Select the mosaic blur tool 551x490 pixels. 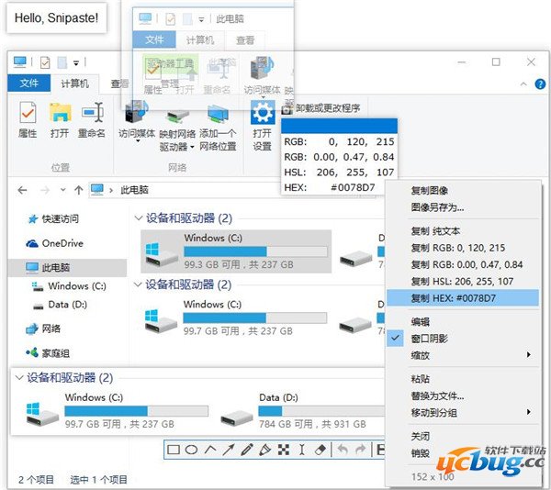[x=284, y=450]
